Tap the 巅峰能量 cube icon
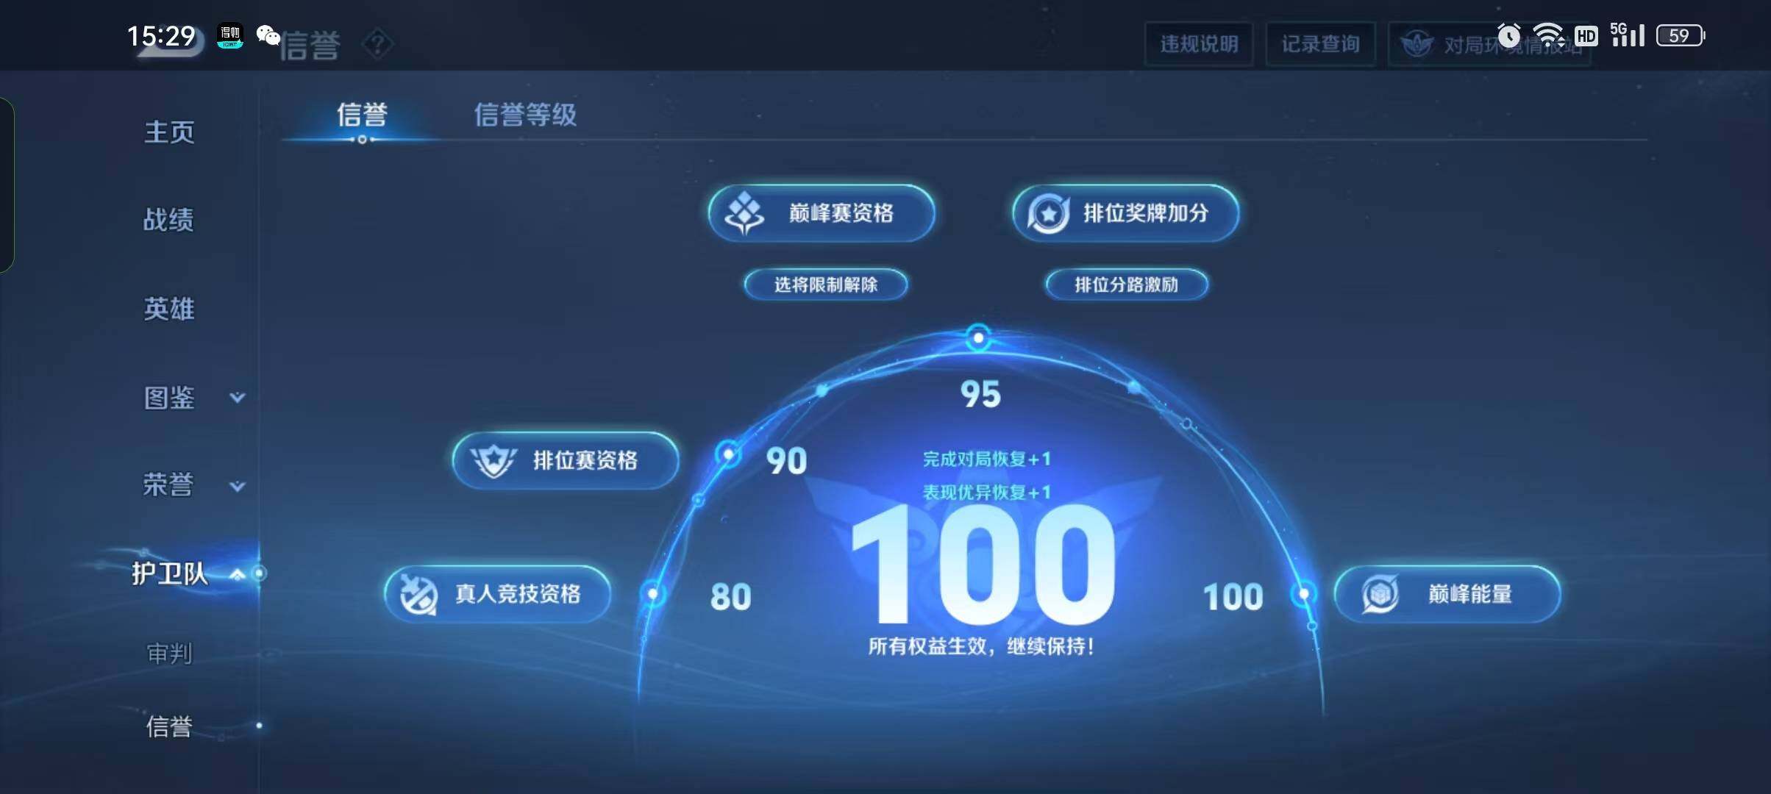Image resolution: width=1771 pixels, height=794 pixels. point(1380,594)
